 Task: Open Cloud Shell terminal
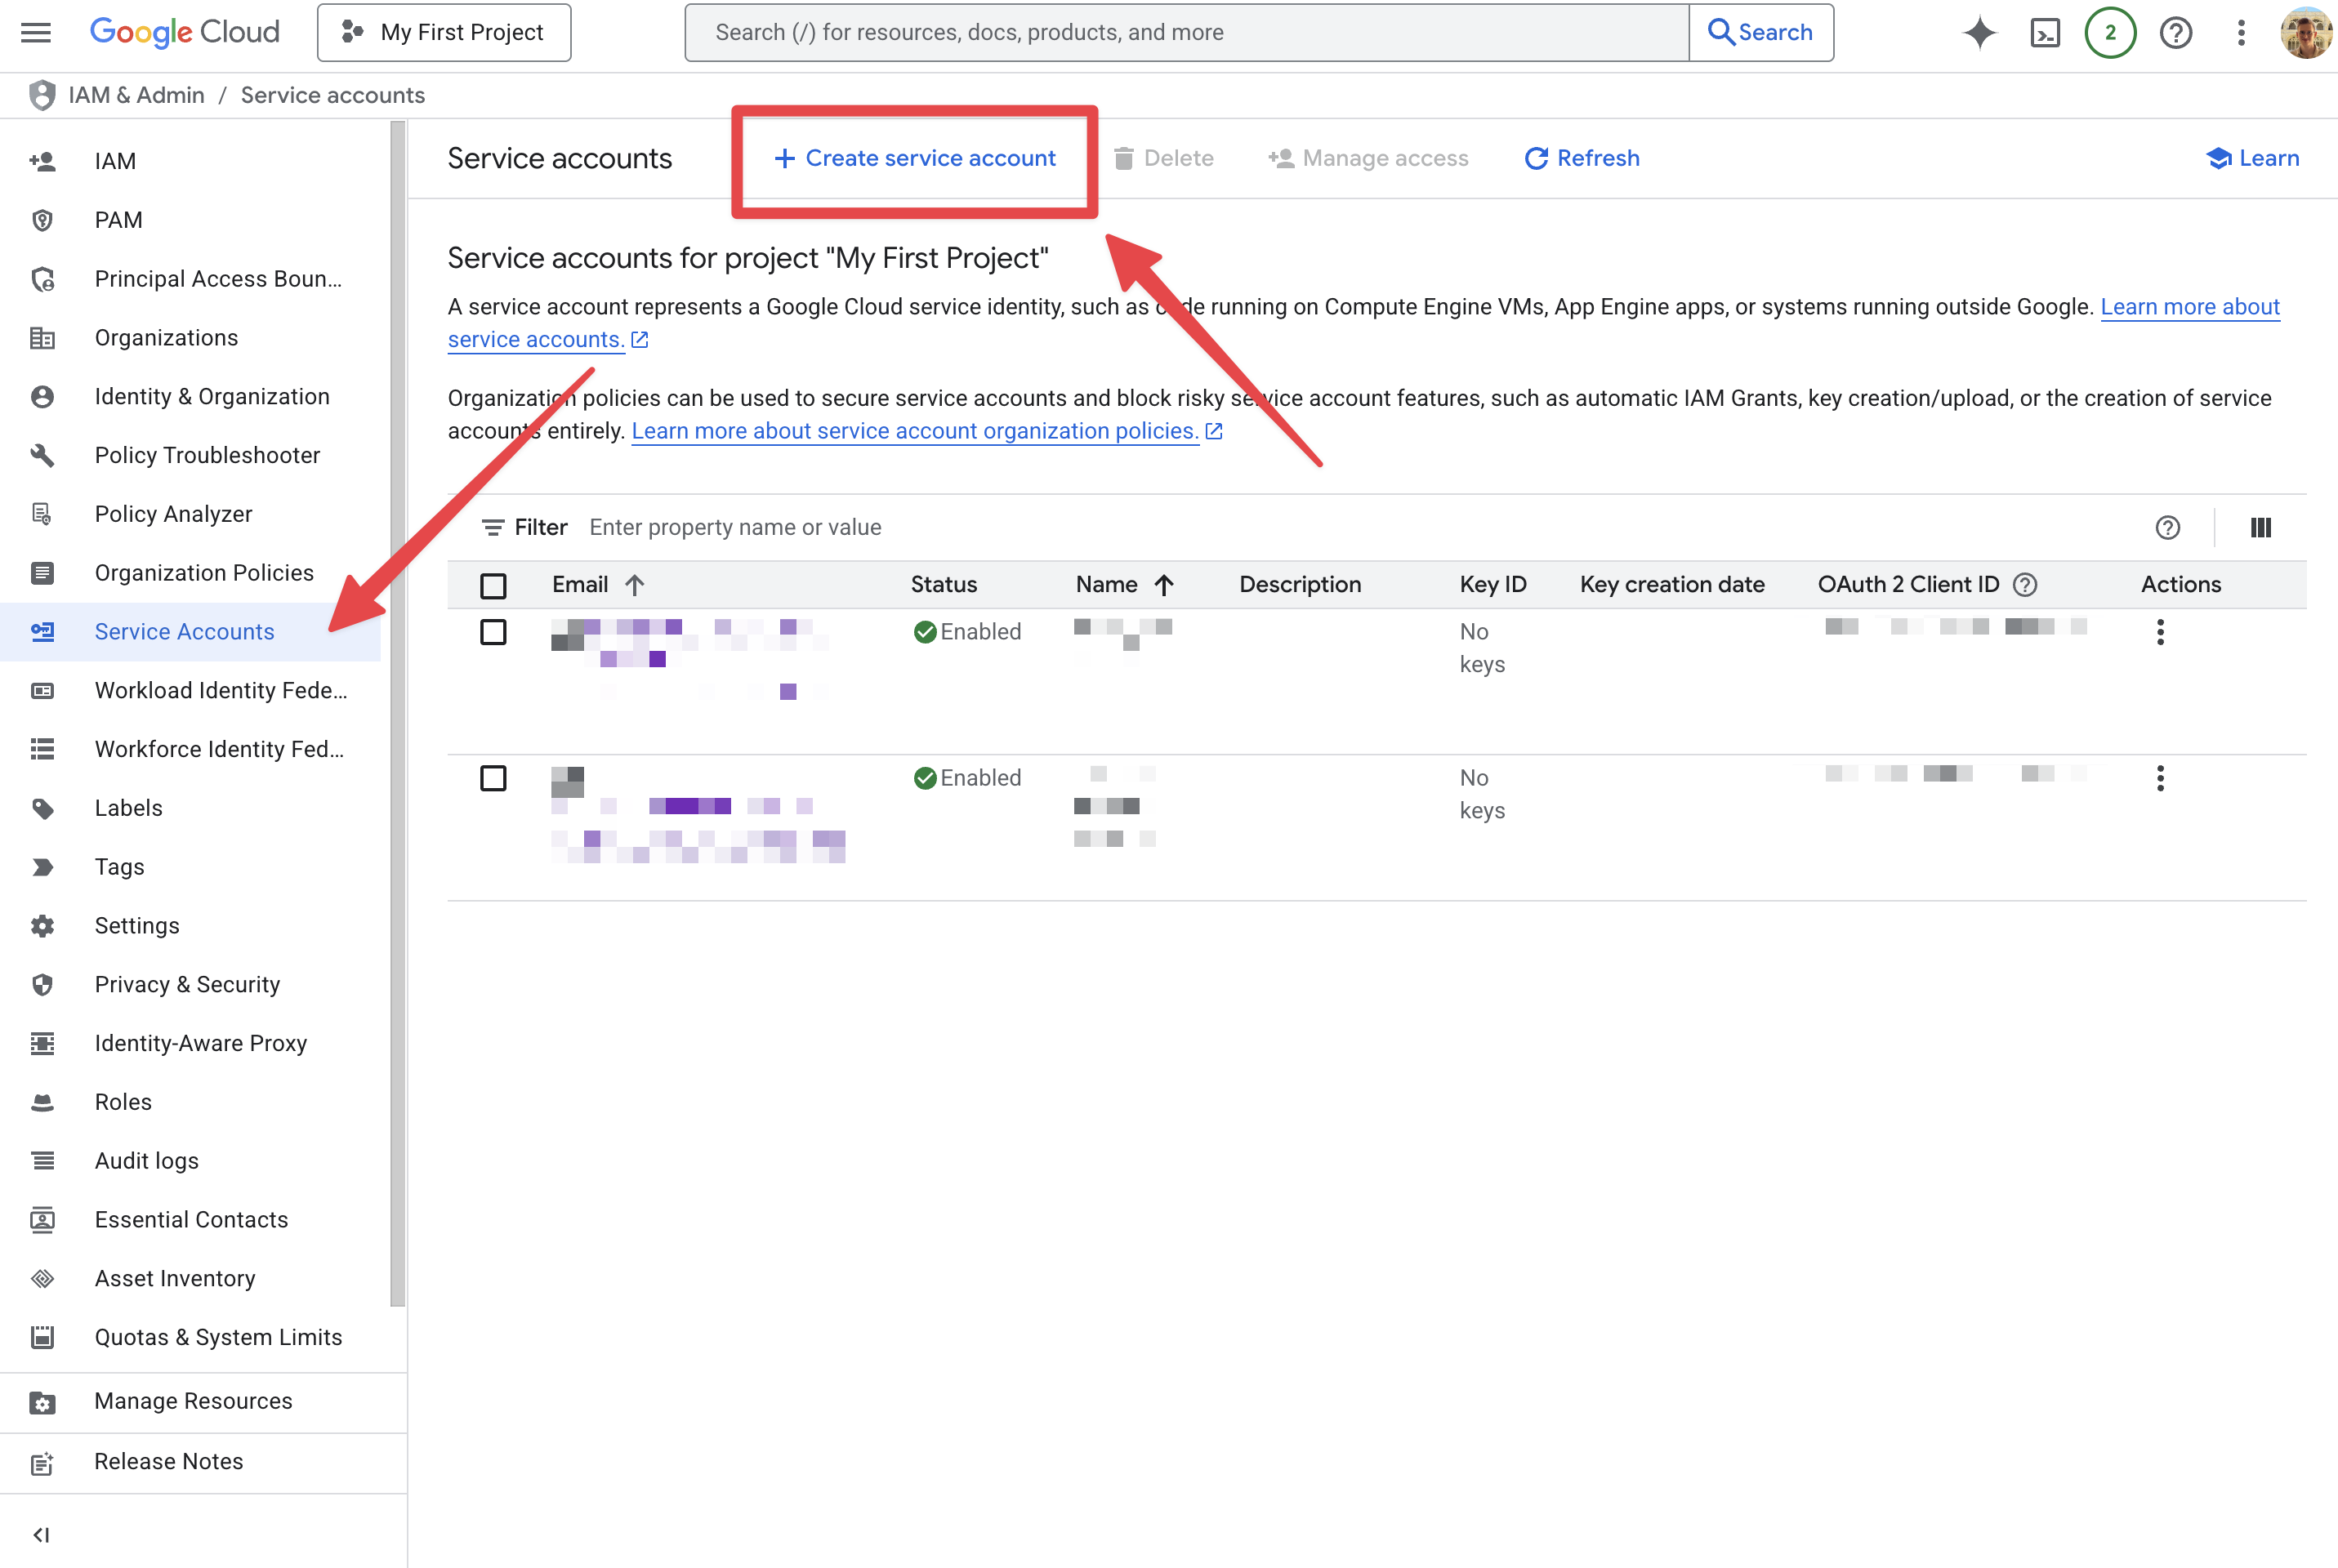coord(2046,32)
